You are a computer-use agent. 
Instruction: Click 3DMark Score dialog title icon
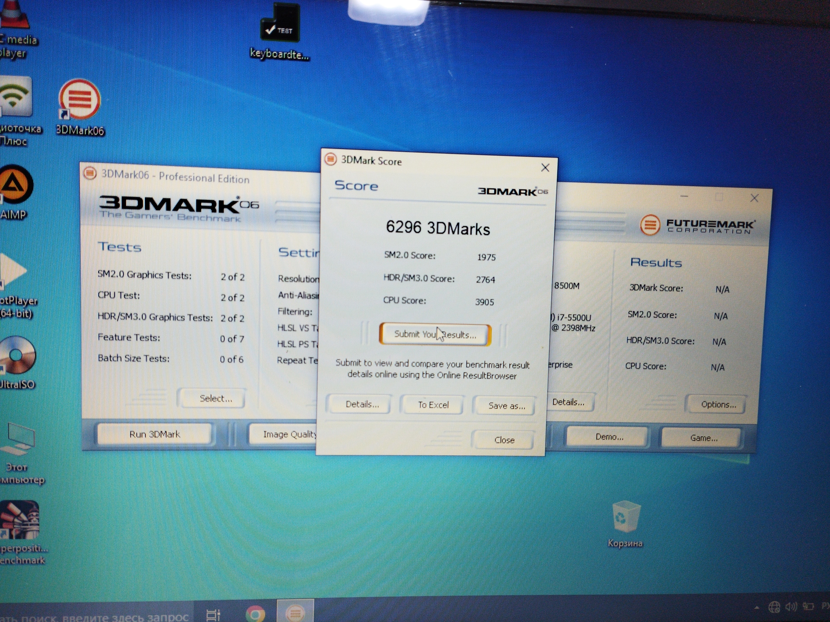tap(330, 159)
